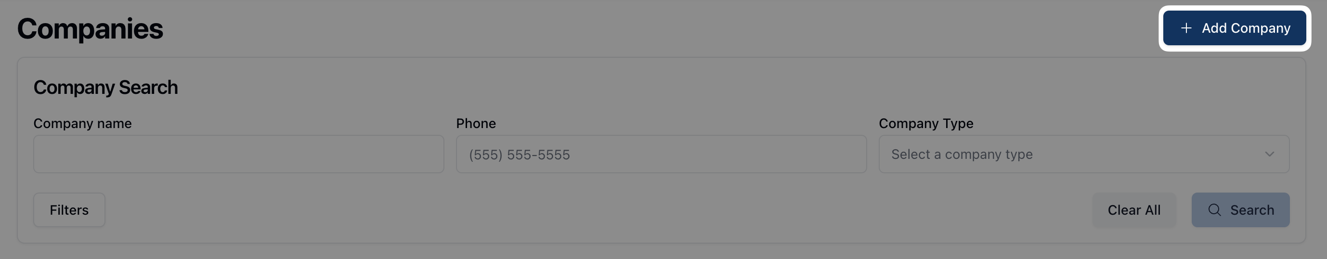Click the Company Type field label
The width and height of the screenshot is (1327, 259).
coord(926,124)
